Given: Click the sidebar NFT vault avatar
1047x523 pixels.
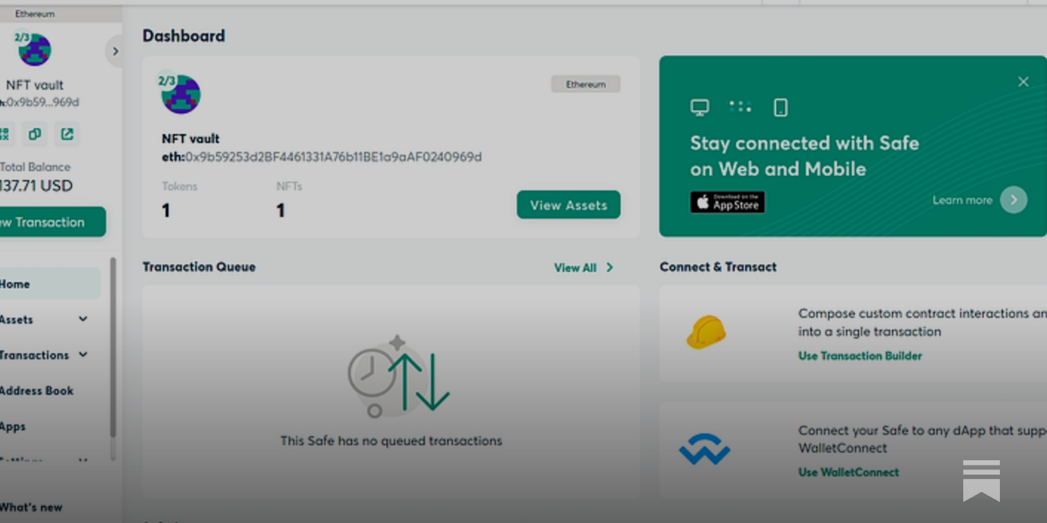Looking at the screenshot, I should [x=34, y=49].
